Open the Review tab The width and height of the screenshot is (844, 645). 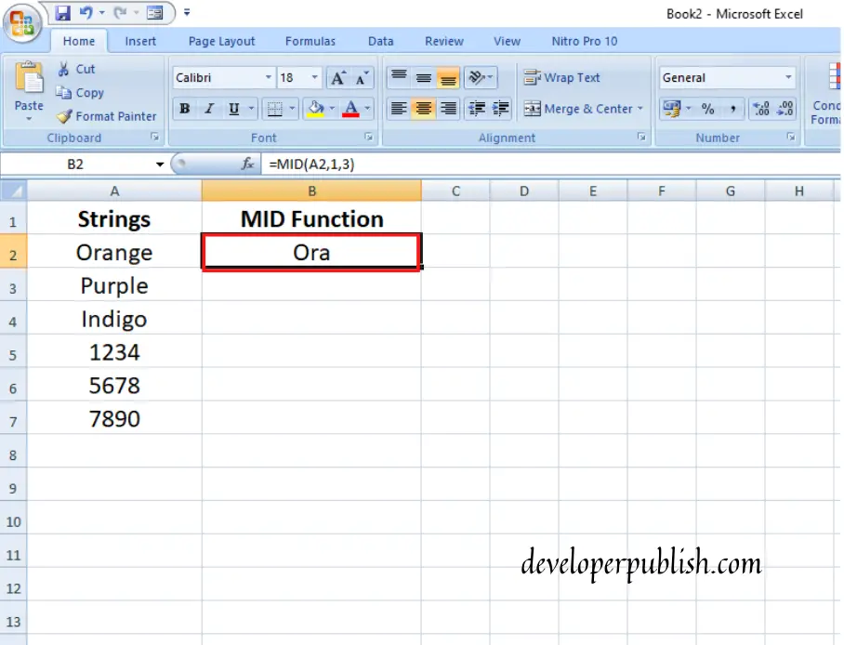point(444,41)
